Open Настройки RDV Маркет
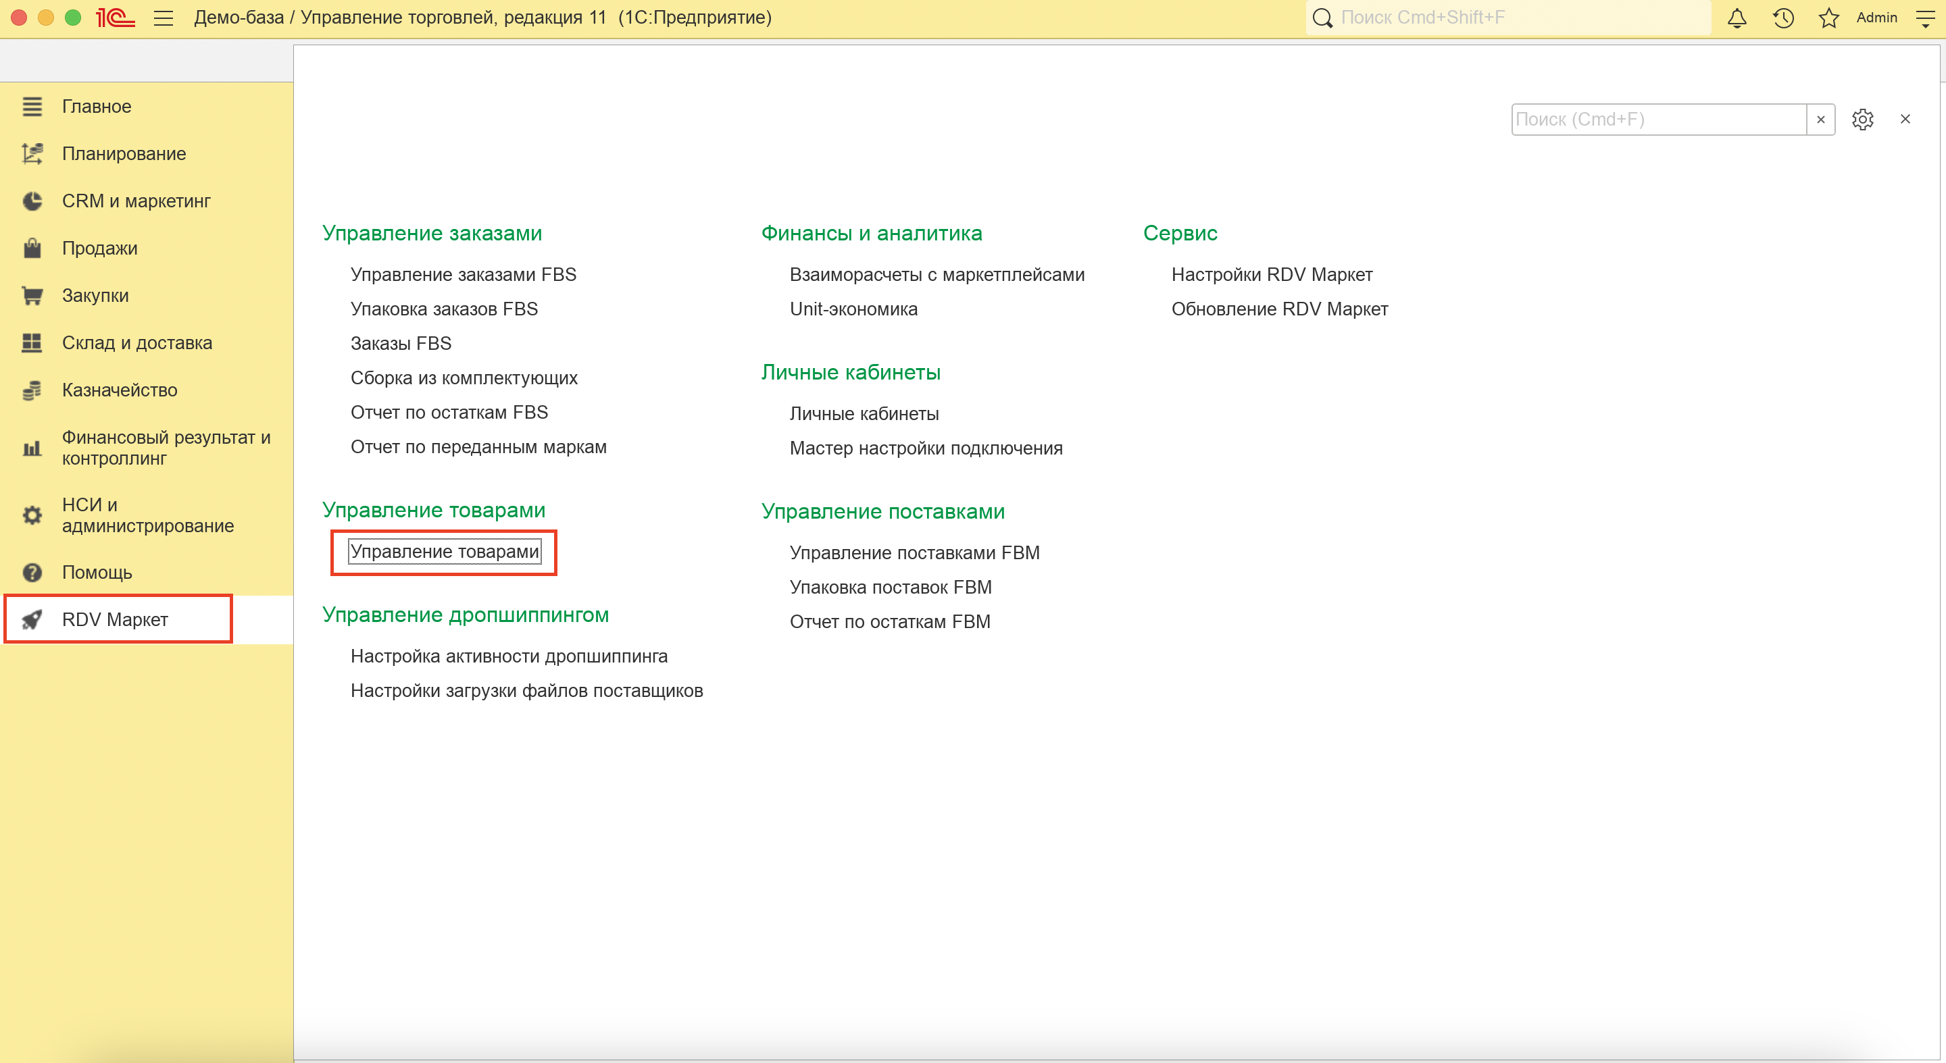1946x1063 pixels. [1272, 275]
